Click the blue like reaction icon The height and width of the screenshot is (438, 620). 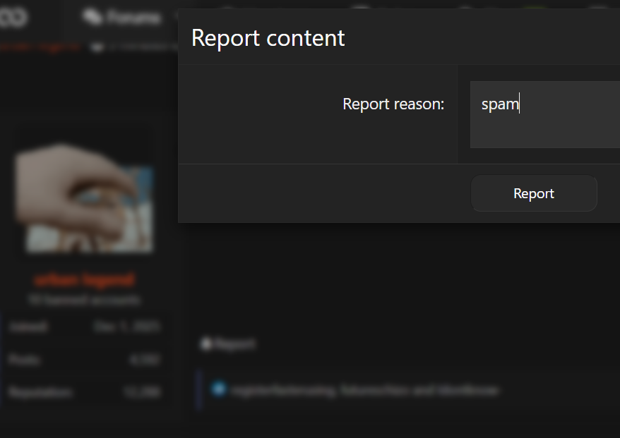point(219,389)
